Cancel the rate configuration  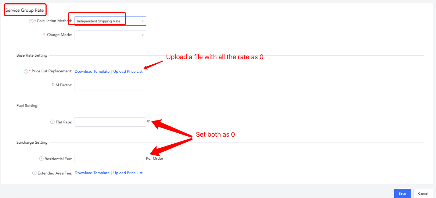(423, 194)
